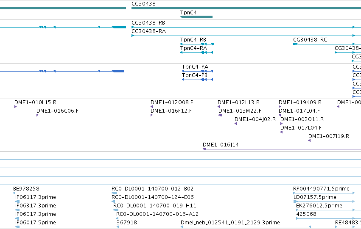Select EST IP06017.3prime
The width and height of the screenshot is (361, 229).
[x=36, y=214]
